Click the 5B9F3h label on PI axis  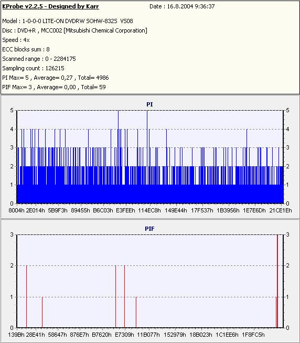(x=58, y=210)
